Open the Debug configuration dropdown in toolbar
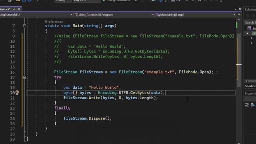256x144 pixels. (x=63, y=1)
